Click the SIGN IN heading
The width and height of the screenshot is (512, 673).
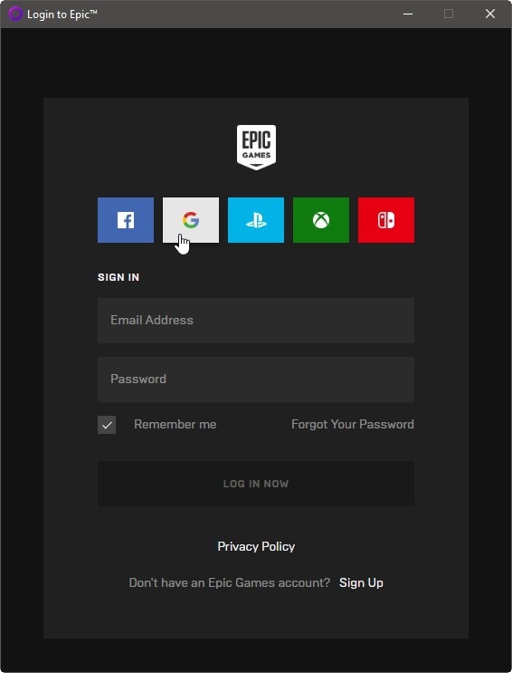click(x=119, y=277)
